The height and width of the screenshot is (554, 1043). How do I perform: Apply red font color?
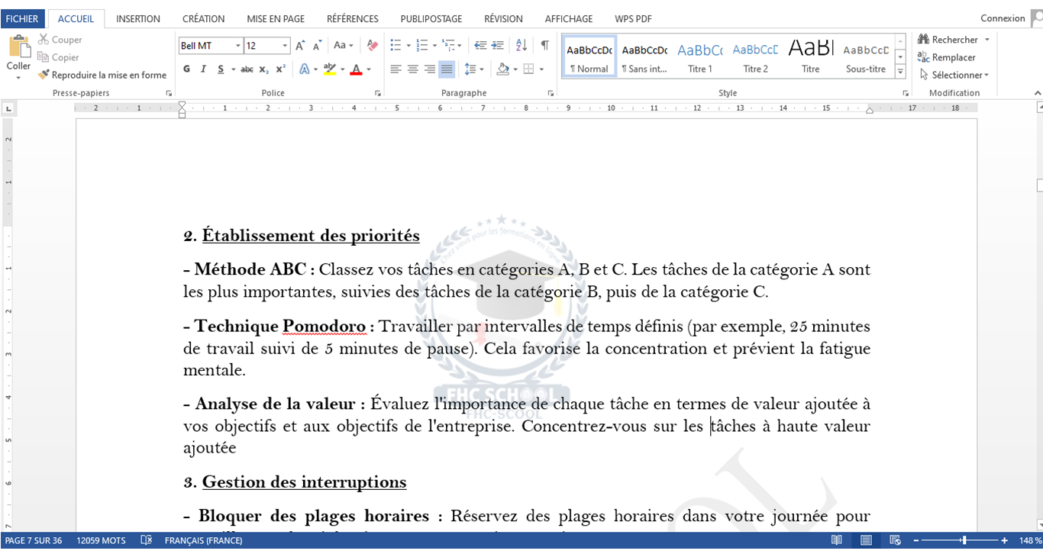(356, 69)
